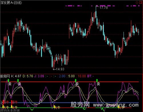
Task: Click the blue 2.00 reference value
Action: (62, 76)
